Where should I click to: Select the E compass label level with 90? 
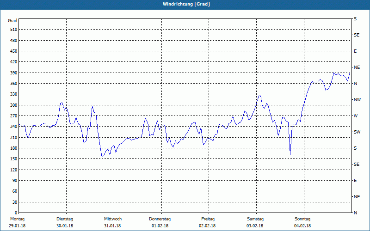(355, 181)
